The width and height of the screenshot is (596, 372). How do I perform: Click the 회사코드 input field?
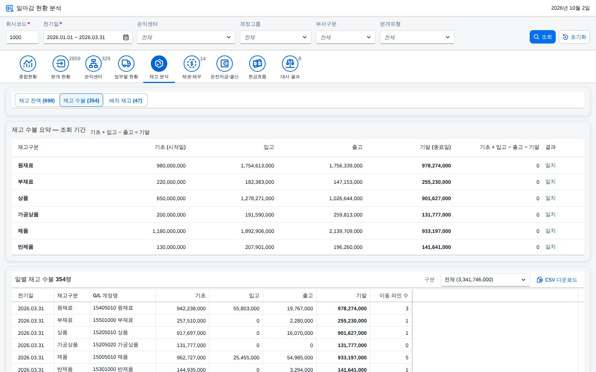tap(22, 37)
